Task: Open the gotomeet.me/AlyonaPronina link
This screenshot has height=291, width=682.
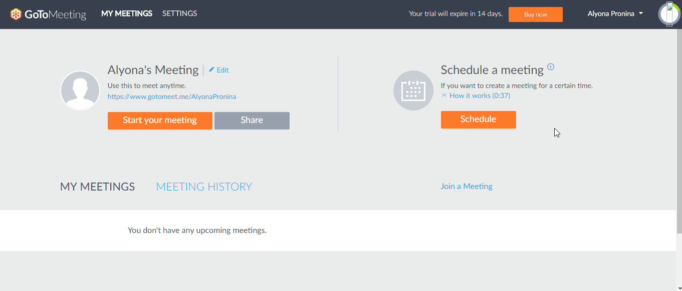Action: pos(172,96)
